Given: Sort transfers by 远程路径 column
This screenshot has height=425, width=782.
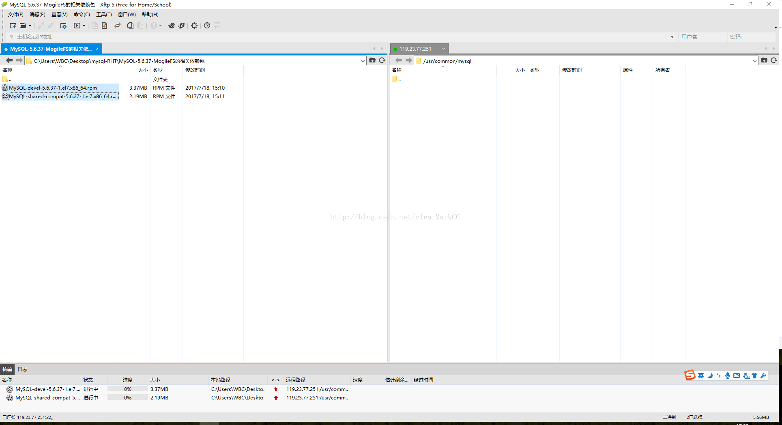Looking at the screenshot, I should click(x=318, y=380).
